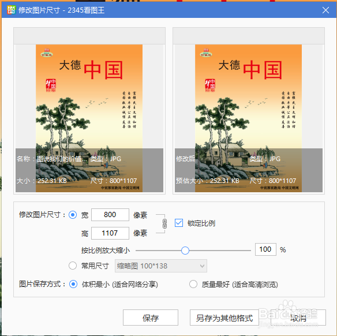Click the 按比例放大缩小 slider handle
337x336 pixels.
pos(185,251)
